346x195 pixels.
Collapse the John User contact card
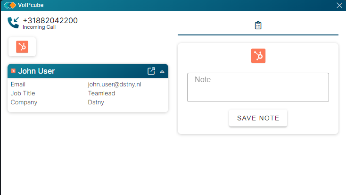(x=162, y=72)
